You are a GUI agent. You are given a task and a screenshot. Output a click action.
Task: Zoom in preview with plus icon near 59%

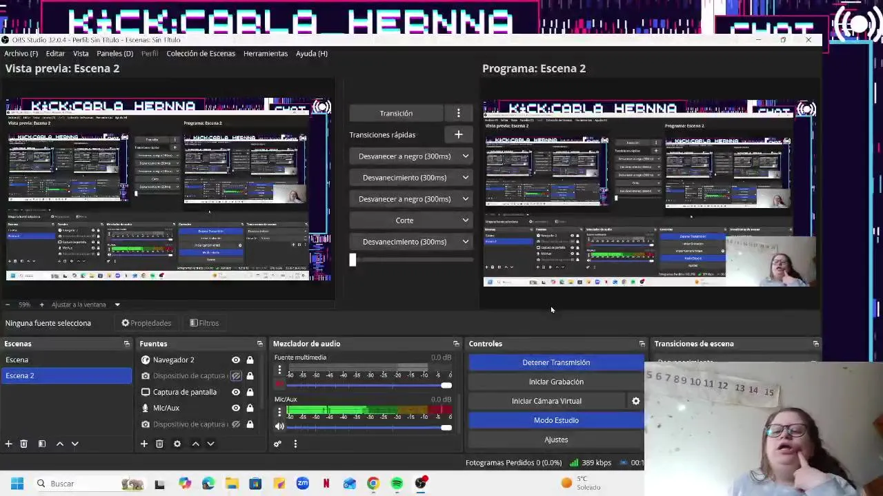(x=41, y=304)
